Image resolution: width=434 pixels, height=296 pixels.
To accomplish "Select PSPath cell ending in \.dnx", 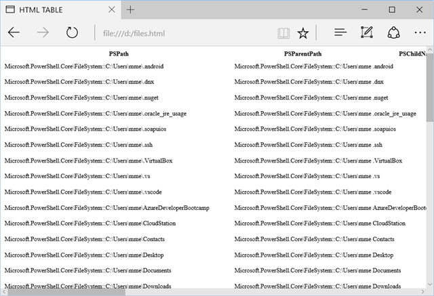I will (79, 82).
